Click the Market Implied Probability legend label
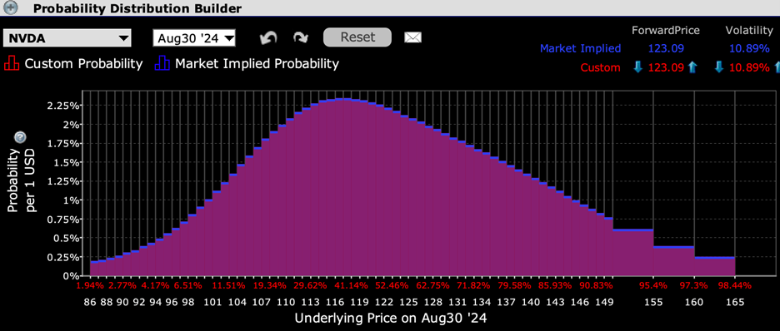 click(x=257, y=64)
